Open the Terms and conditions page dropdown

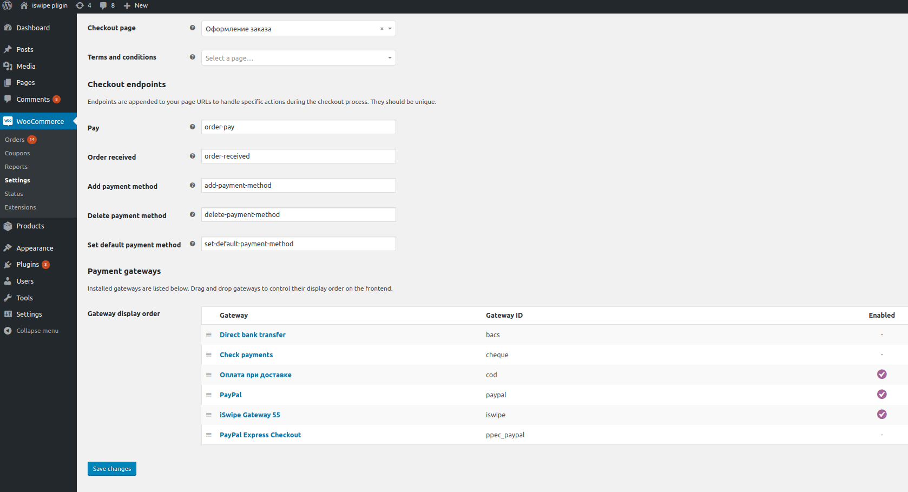(299, 58)
